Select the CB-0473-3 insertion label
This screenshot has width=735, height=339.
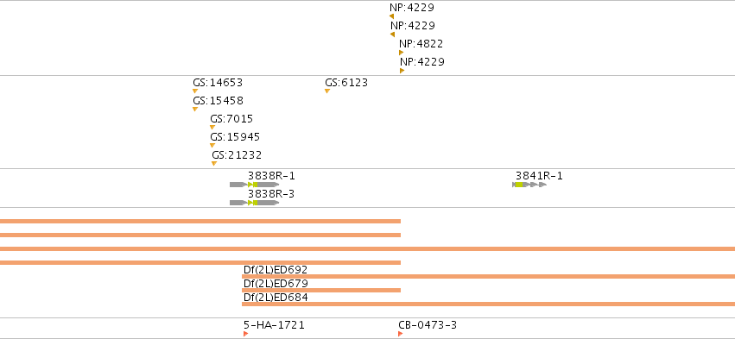pos(428,325)
